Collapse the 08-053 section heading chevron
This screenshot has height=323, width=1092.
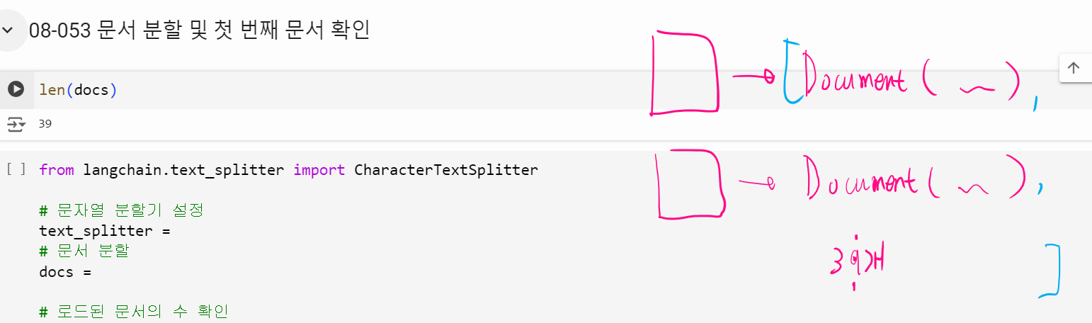click(8, 31)
